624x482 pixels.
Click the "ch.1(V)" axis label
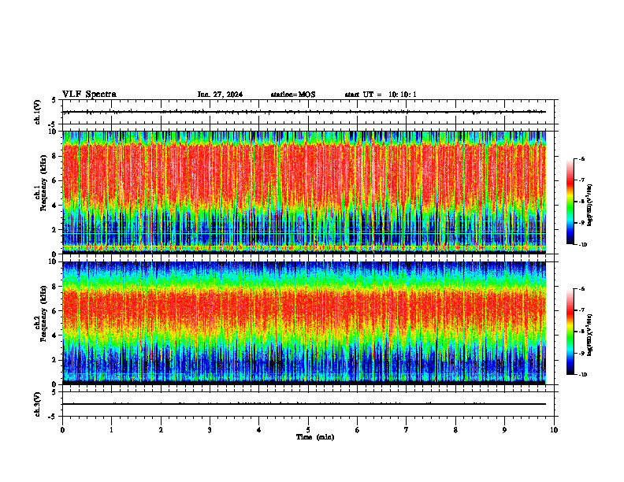click(37, 112)
